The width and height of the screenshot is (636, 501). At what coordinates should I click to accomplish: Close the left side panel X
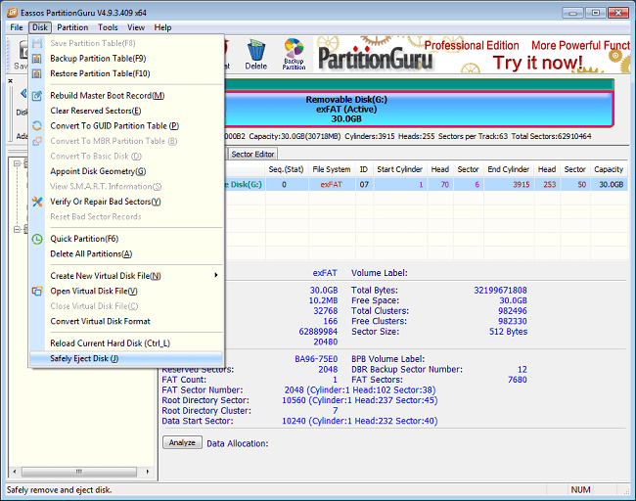coord(11,81)
